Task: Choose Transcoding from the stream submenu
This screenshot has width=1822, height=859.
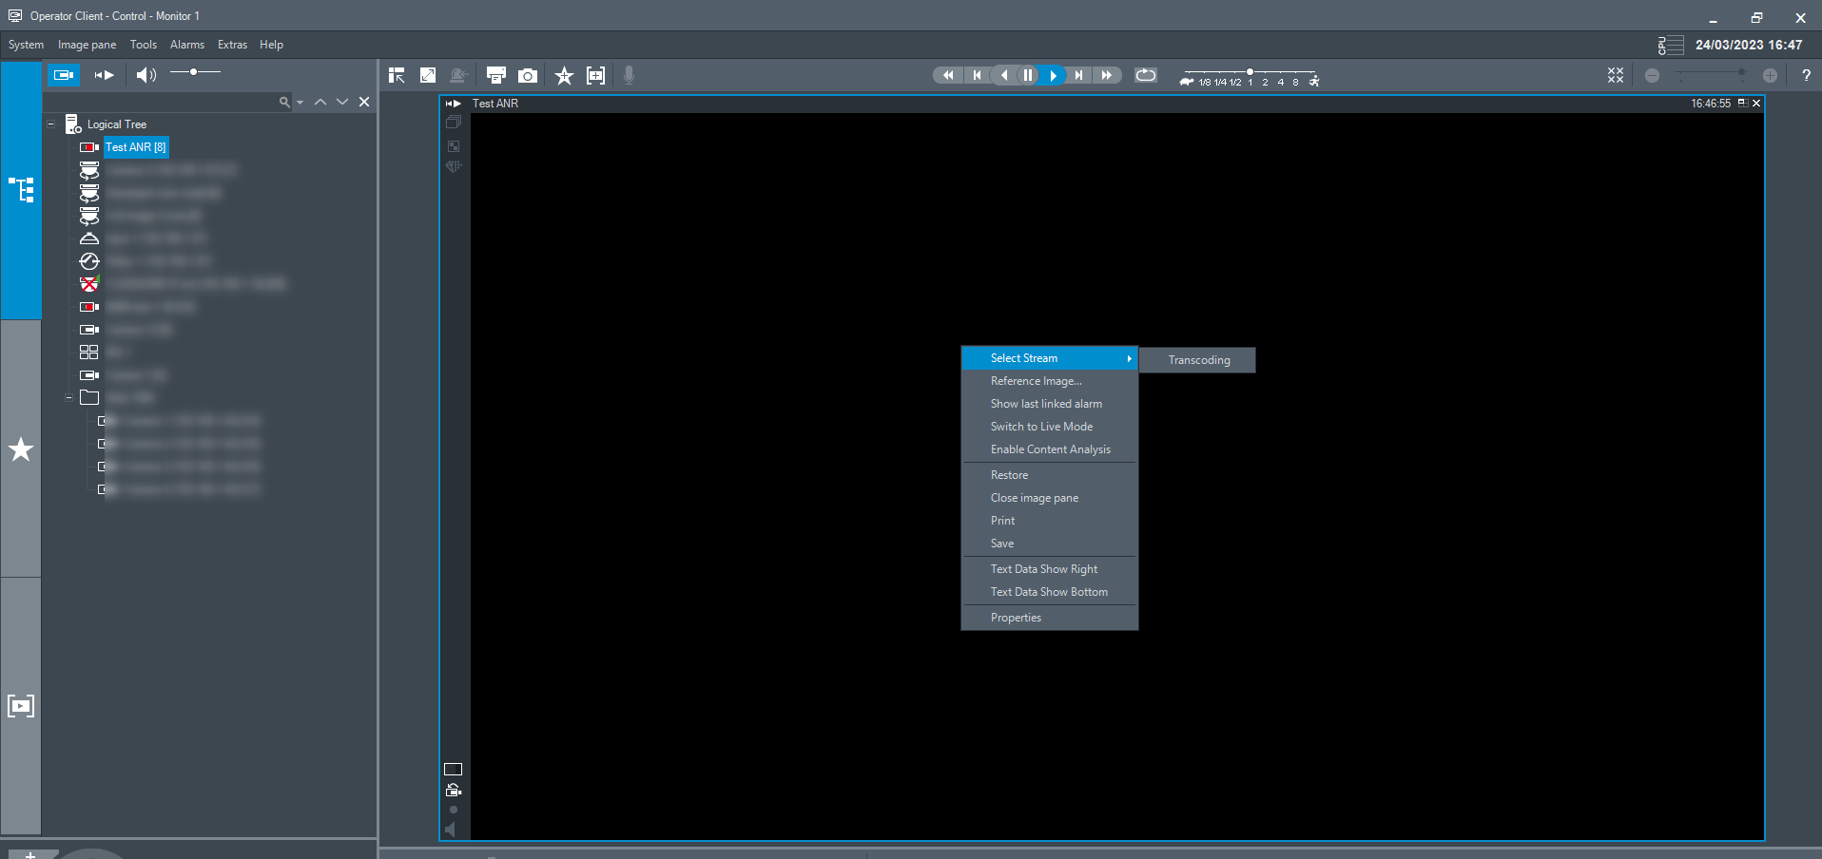Action: click(1198, 360)
